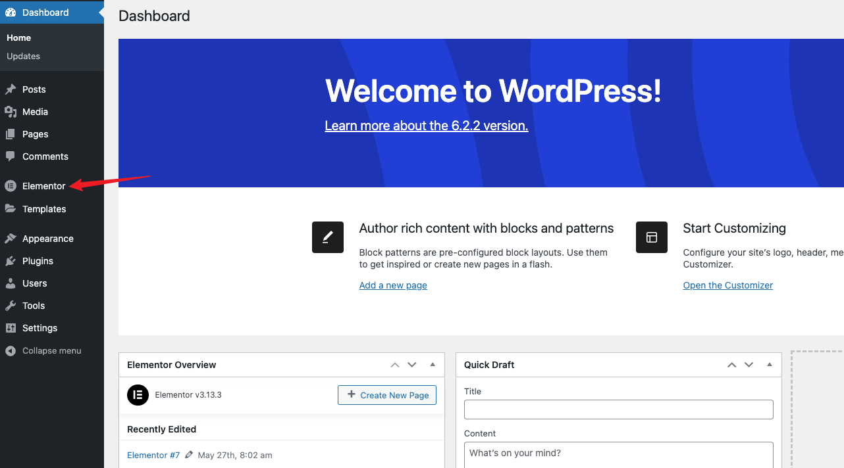Viewport: 844px width, 468px height.
Task: Follow the 'Learn more about the 6.2.2 version' link
Action: pyautogui.click(x=426, y=126)
